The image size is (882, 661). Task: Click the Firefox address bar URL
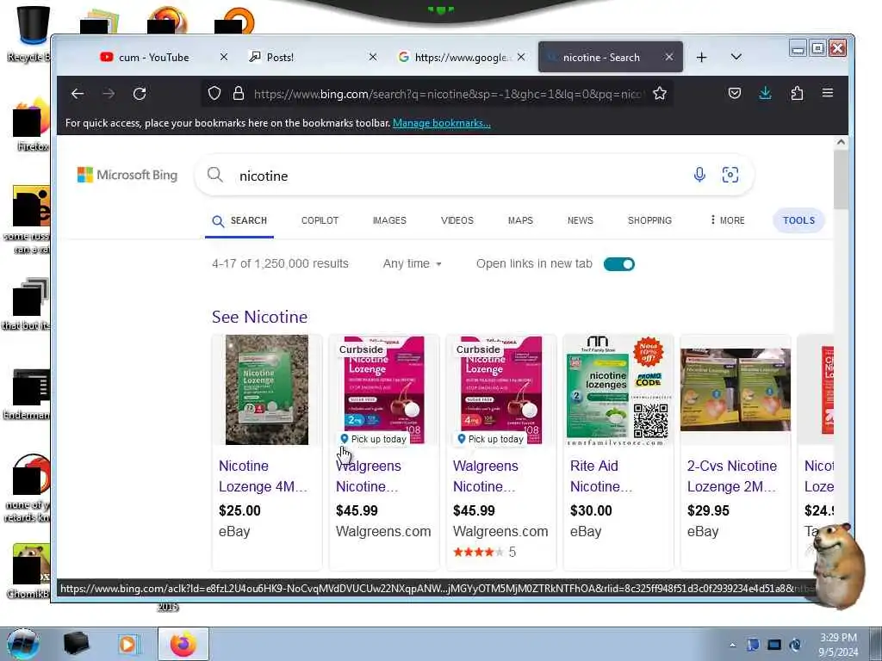click(x=449, y=94)
